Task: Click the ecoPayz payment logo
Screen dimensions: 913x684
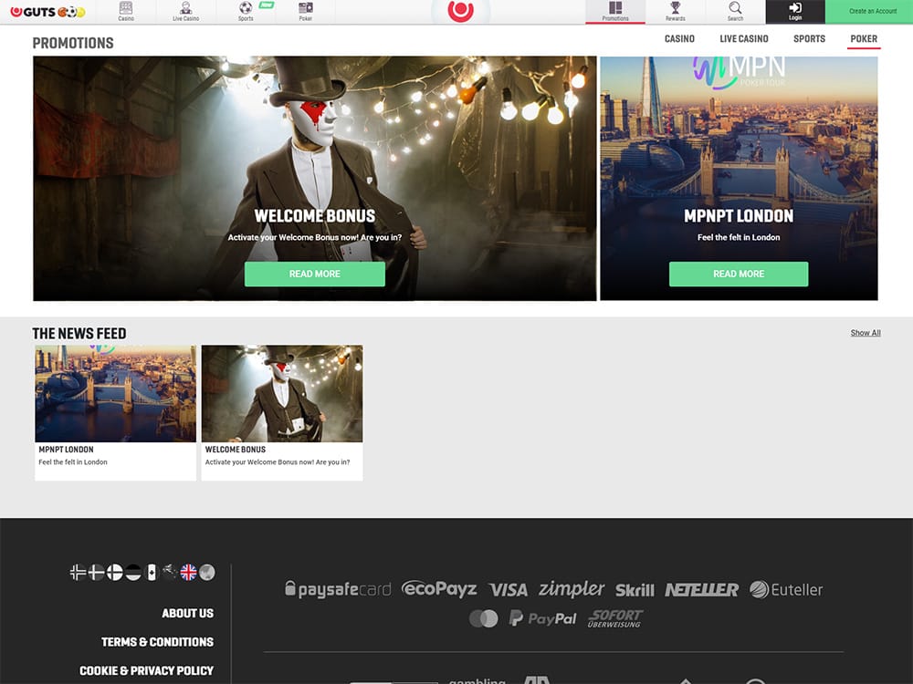Action: (440, 589)
